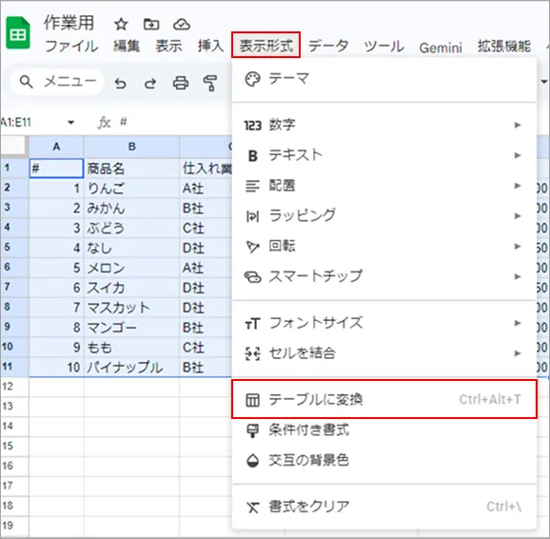The width and height of the screenshot is (550, 539).
Task: Click the メニュー search box text
Action: coord(69,82)
